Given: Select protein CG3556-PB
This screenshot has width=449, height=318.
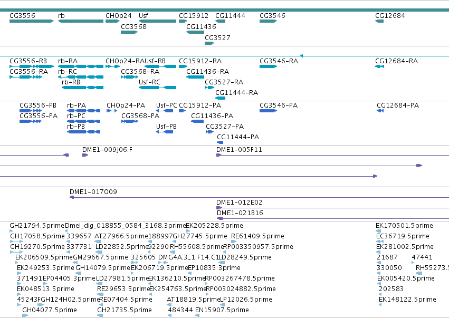Looking at the screenshot, I should (31, 111).
